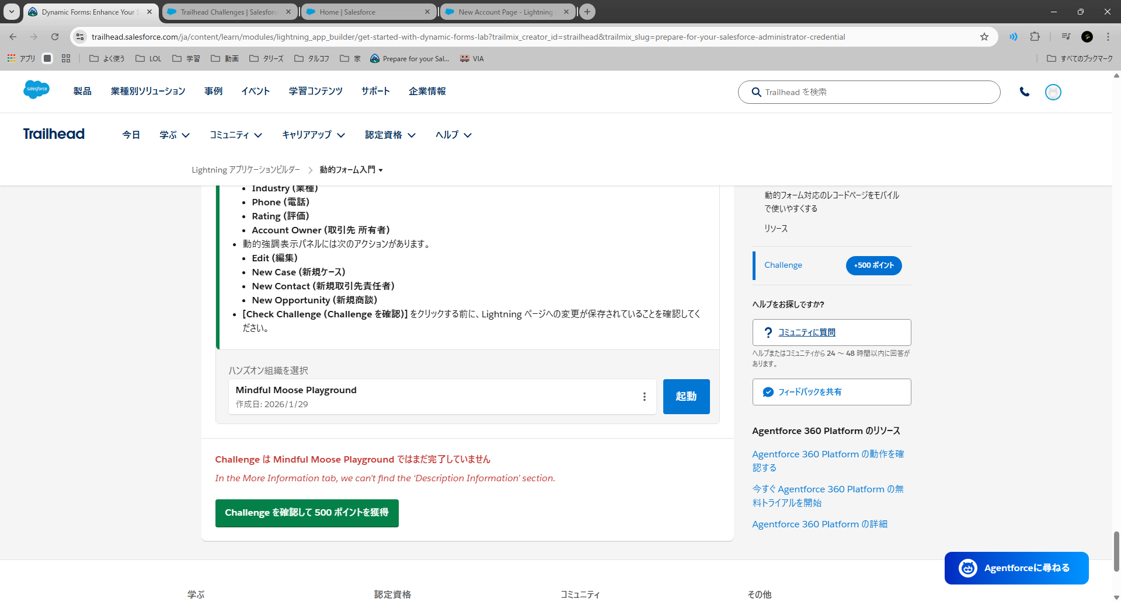Click the green Challenge verification button
The width and height of the screenshot is (1121, 602).
(307, 513)
